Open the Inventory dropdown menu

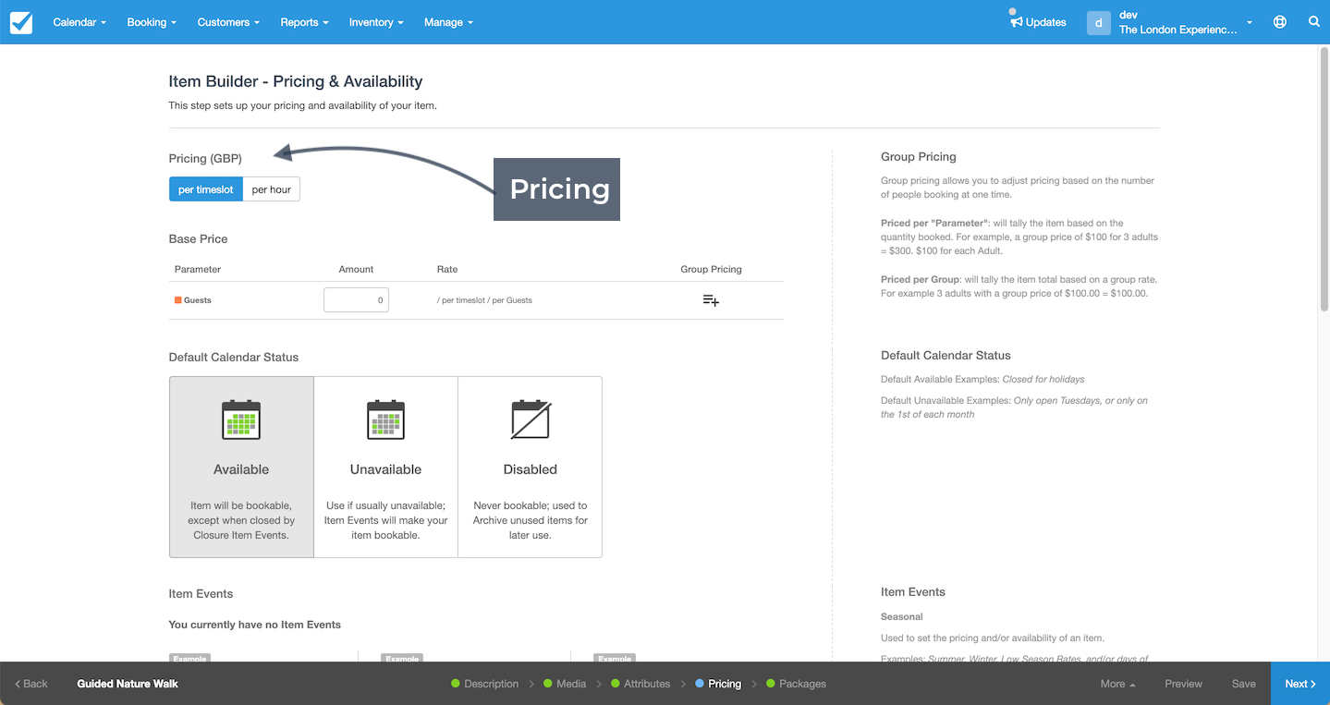376,22
